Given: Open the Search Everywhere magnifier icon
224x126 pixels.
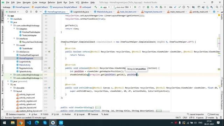Looking at the screenshot, I should (x=217, y=7).
